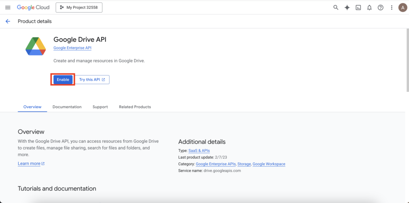This screenshot has width=409, height=203.
Task: Open Gemini AI assistant sparkle icon
Action: tap(347, 8)
